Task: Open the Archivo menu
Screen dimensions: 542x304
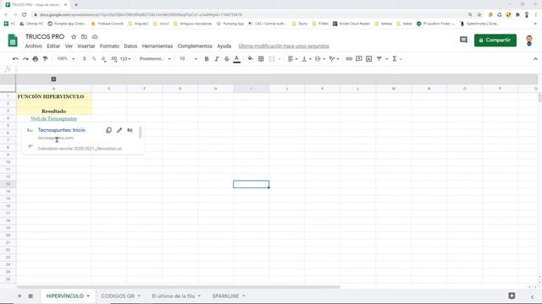Action: tap(34, 46)
